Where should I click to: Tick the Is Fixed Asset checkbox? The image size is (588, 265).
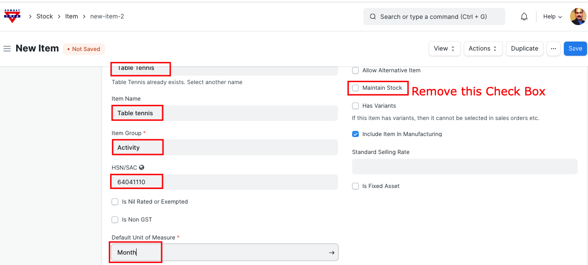tap(355, 186)
